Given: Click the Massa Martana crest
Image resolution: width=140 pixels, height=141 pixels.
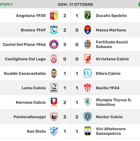Looking at the screenshot, I should [88, 30].
